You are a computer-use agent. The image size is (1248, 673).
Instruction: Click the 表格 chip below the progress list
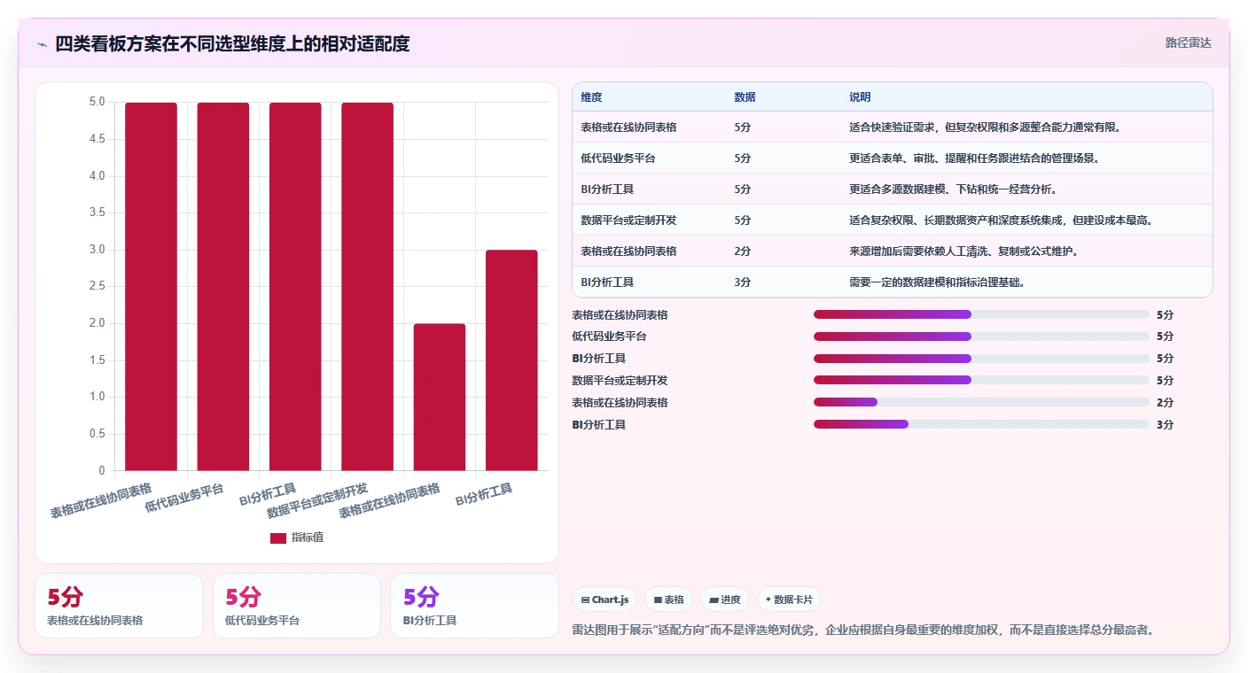click(669, 600)
